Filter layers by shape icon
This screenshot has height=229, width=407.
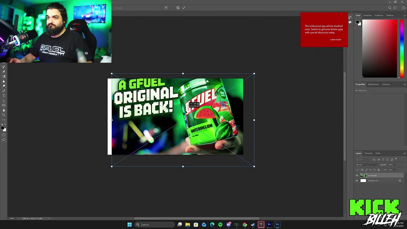coord(388,160)
